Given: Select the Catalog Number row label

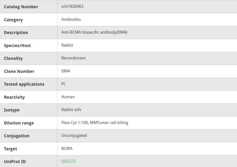Looking at the screenshot, I should (21, 7).
